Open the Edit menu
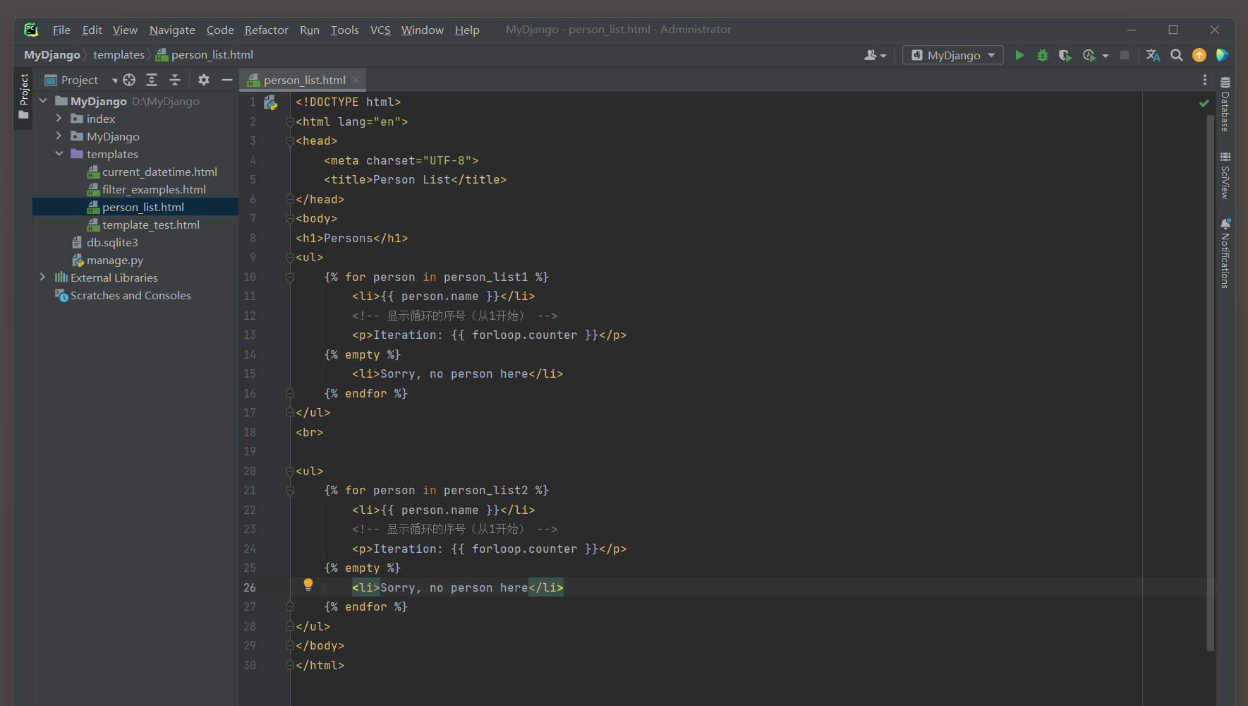This screenshot has width=1248, height=706. coord(92,30)
